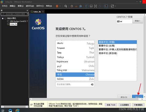
Task: Open the library search dropdown arrow
Action: 27,14
